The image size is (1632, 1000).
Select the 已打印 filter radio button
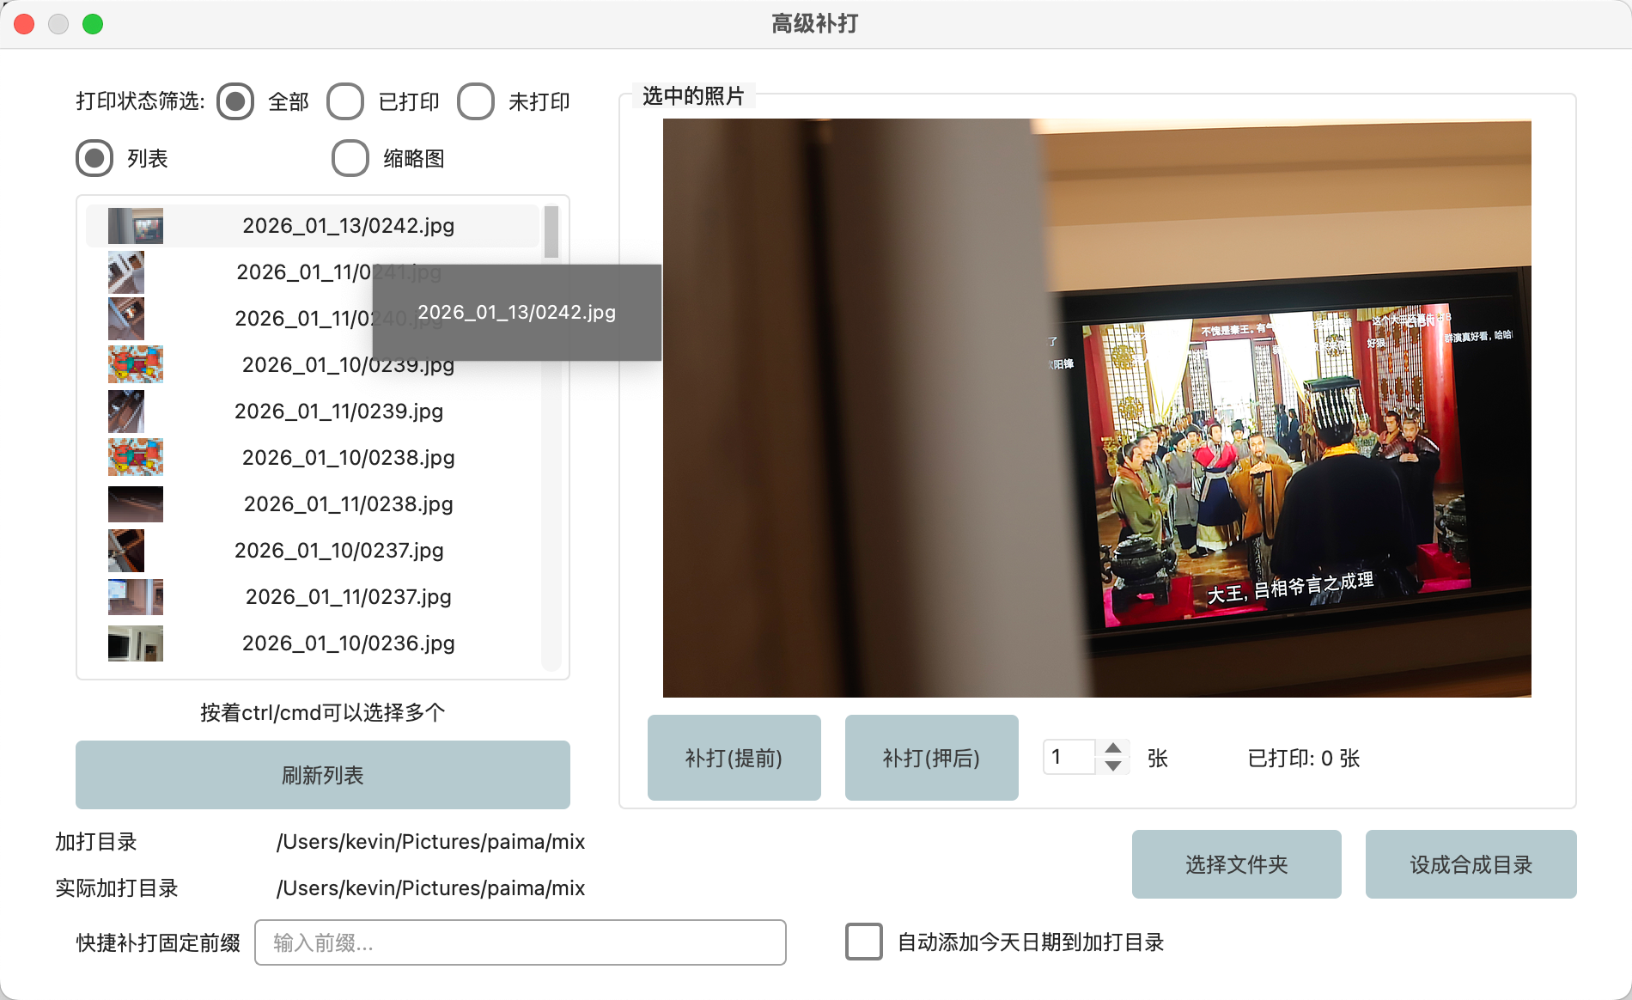coord(345,101)
